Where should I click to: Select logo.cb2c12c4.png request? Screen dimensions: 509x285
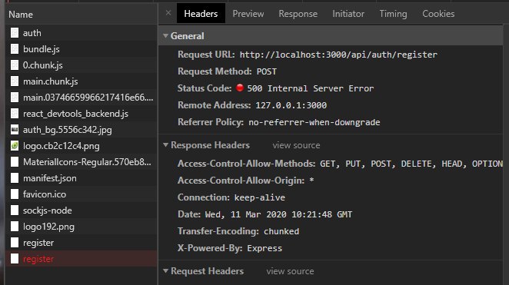pyautogui.click(x=82, y=146)
